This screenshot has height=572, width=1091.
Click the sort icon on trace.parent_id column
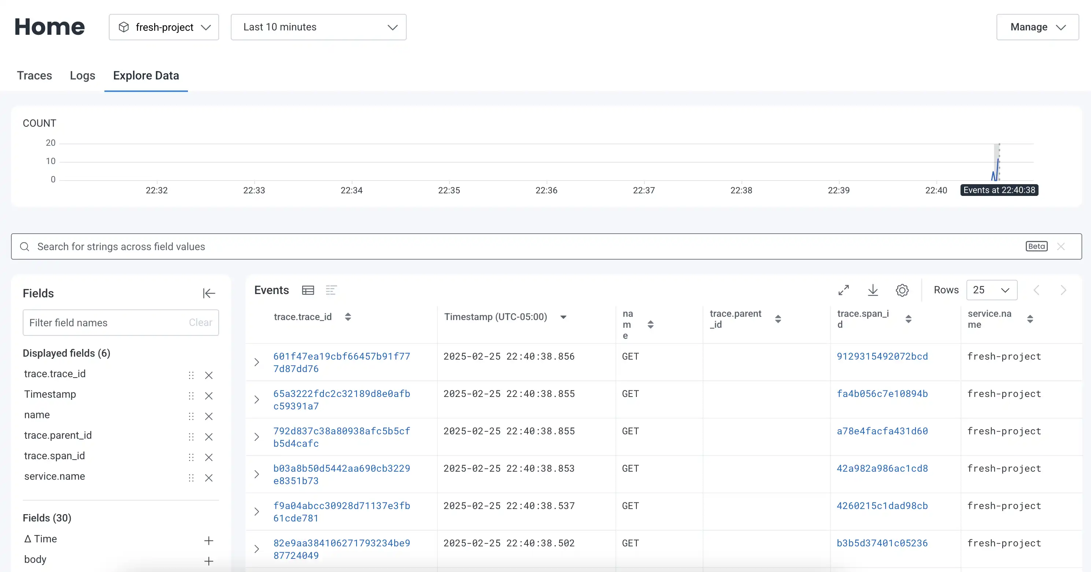779,320
